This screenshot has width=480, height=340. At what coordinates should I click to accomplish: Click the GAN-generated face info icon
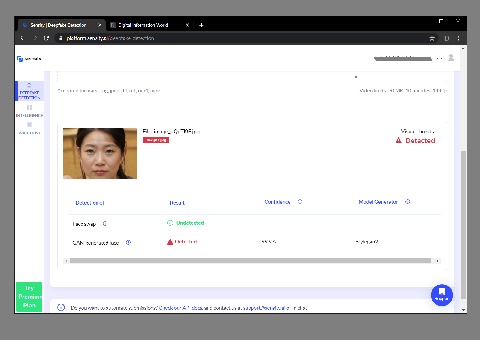128,243
